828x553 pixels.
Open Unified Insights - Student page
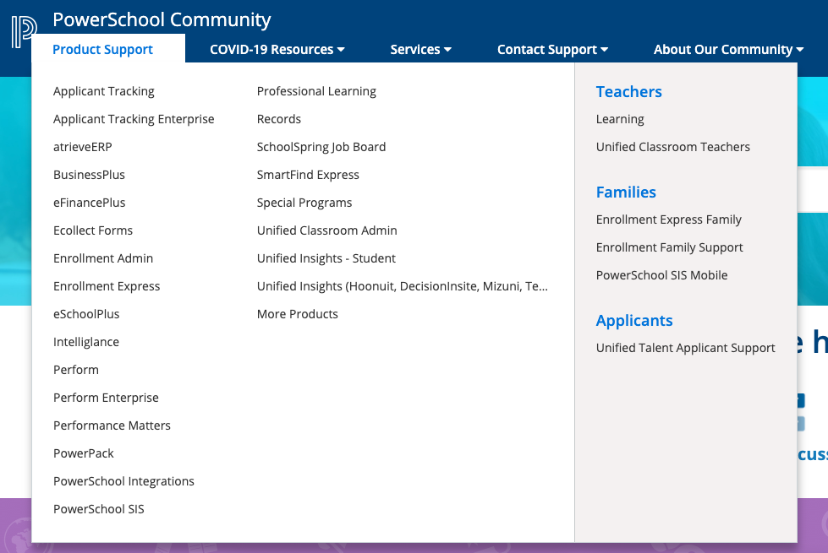pos(326,259)
